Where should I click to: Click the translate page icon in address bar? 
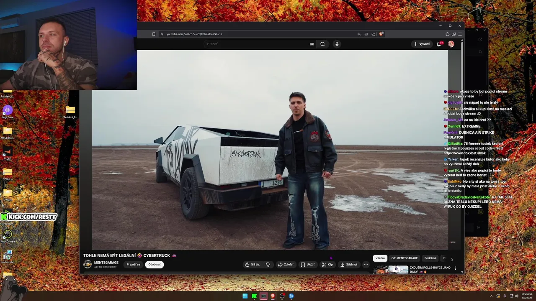[x=359, y=34]
